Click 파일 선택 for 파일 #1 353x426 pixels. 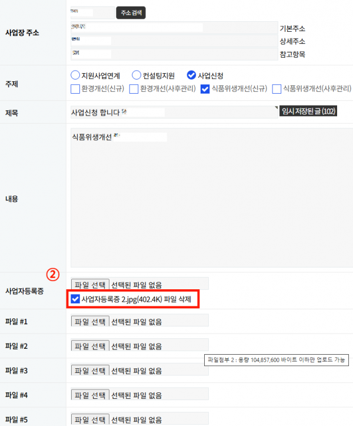[89, 321]
